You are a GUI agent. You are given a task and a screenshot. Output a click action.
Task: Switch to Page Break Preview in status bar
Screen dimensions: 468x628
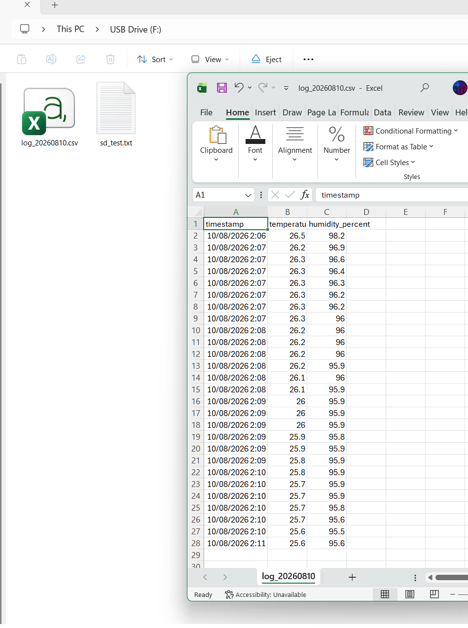434,594
